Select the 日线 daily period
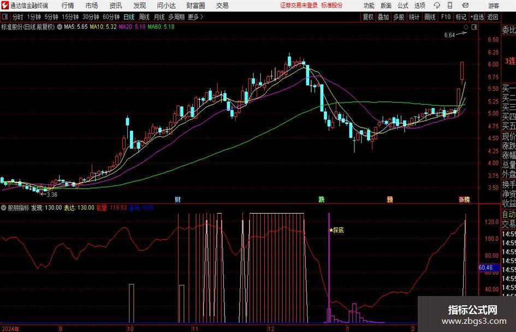This screenshot has width=516, height=332. pyautogui.click(x=129, y=17)
